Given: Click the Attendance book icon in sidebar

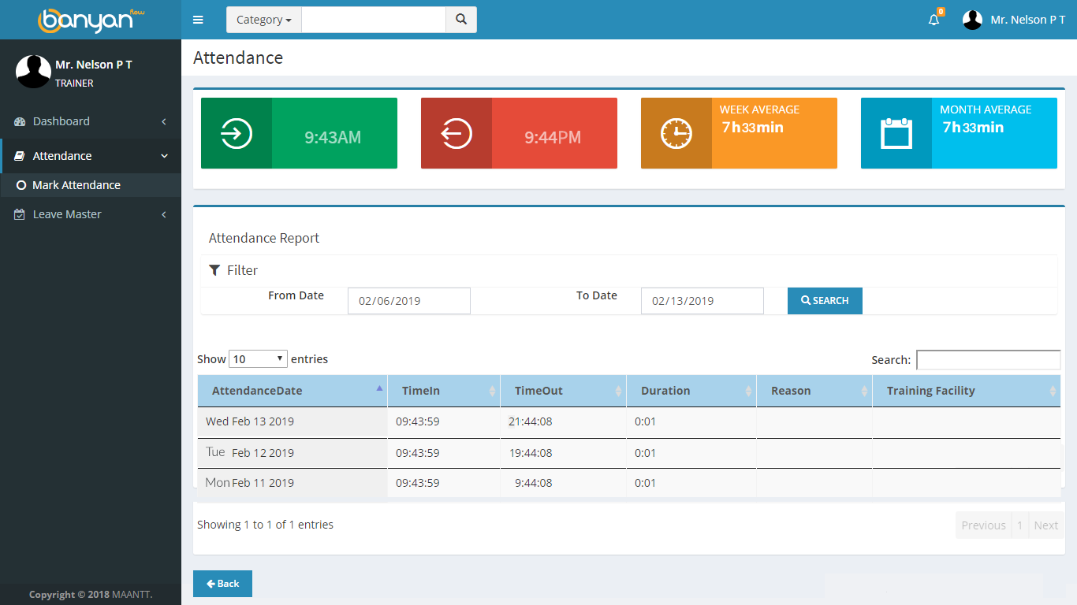Looking at the screenshot, I should click(20, 156).
